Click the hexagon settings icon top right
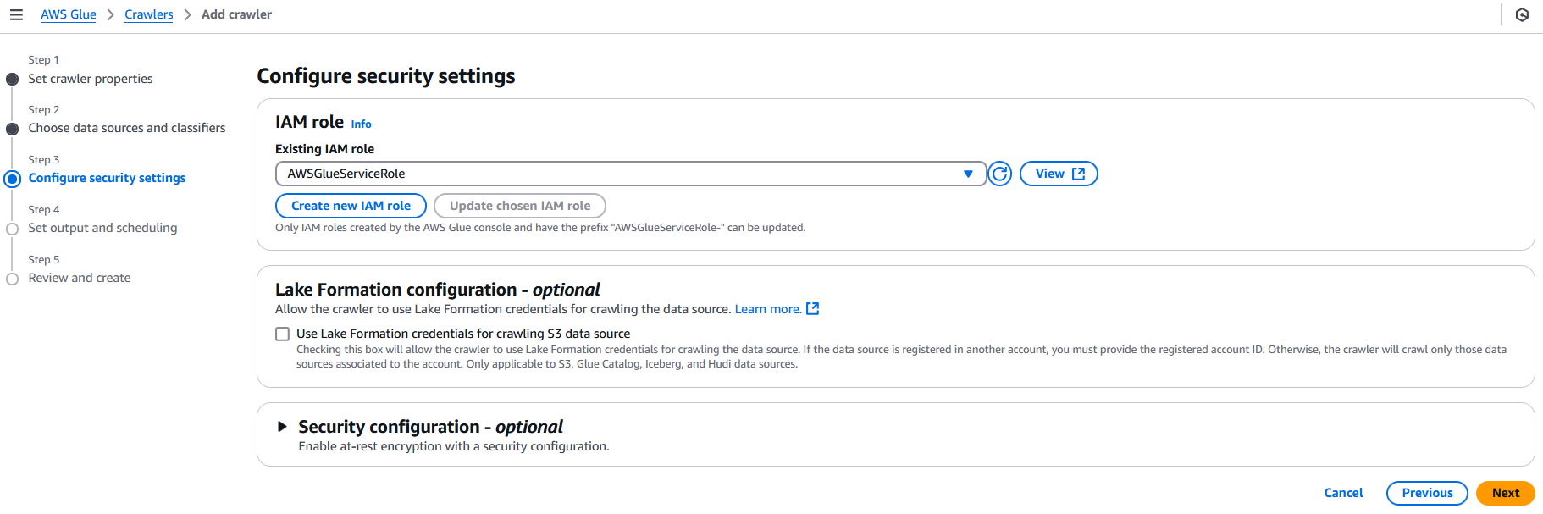Viewport: 1543px width, 514px height. pyautogui.click(x=1522, y=14)
